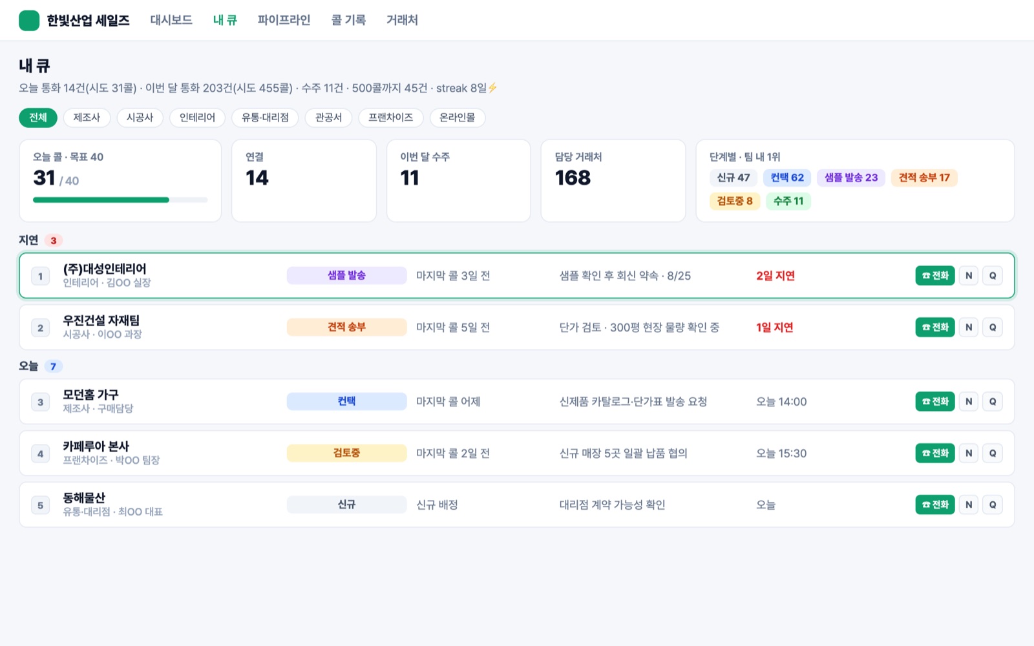
Task: Click the 견적 송부 tag on 우진건설 row
Action: click(x=346, y=327)
